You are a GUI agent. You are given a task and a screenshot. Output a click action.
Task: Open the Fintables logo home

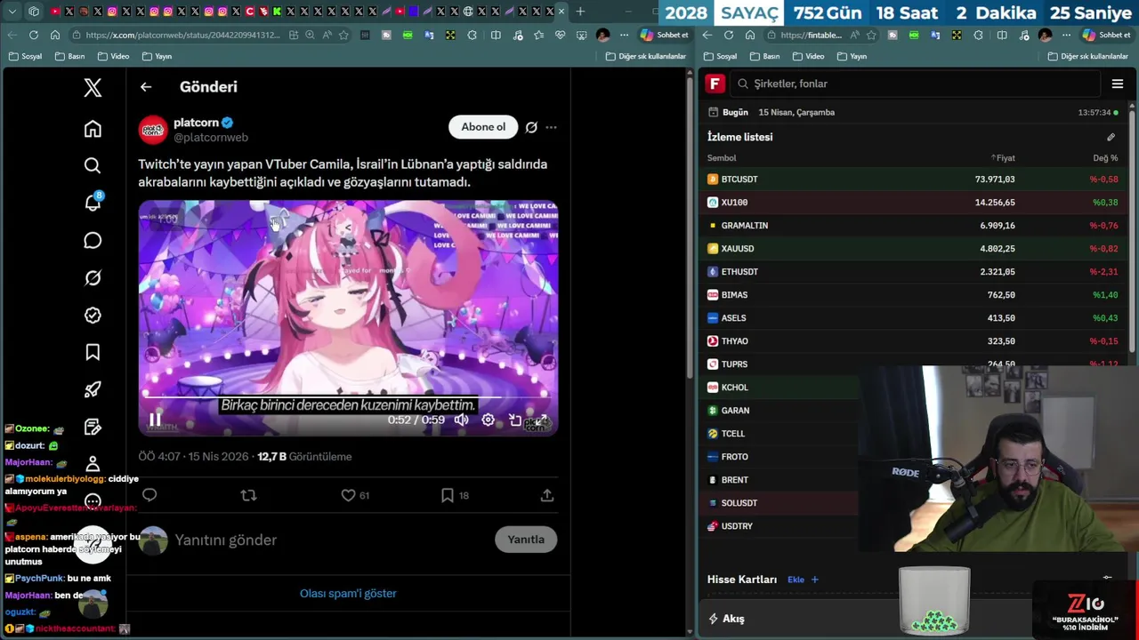click(715, 84)
